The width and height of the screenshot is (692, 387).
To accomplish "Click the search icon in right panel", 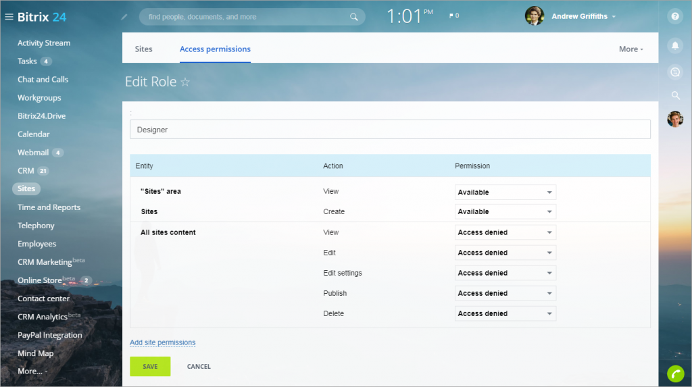I will click(x=675, y=95).
